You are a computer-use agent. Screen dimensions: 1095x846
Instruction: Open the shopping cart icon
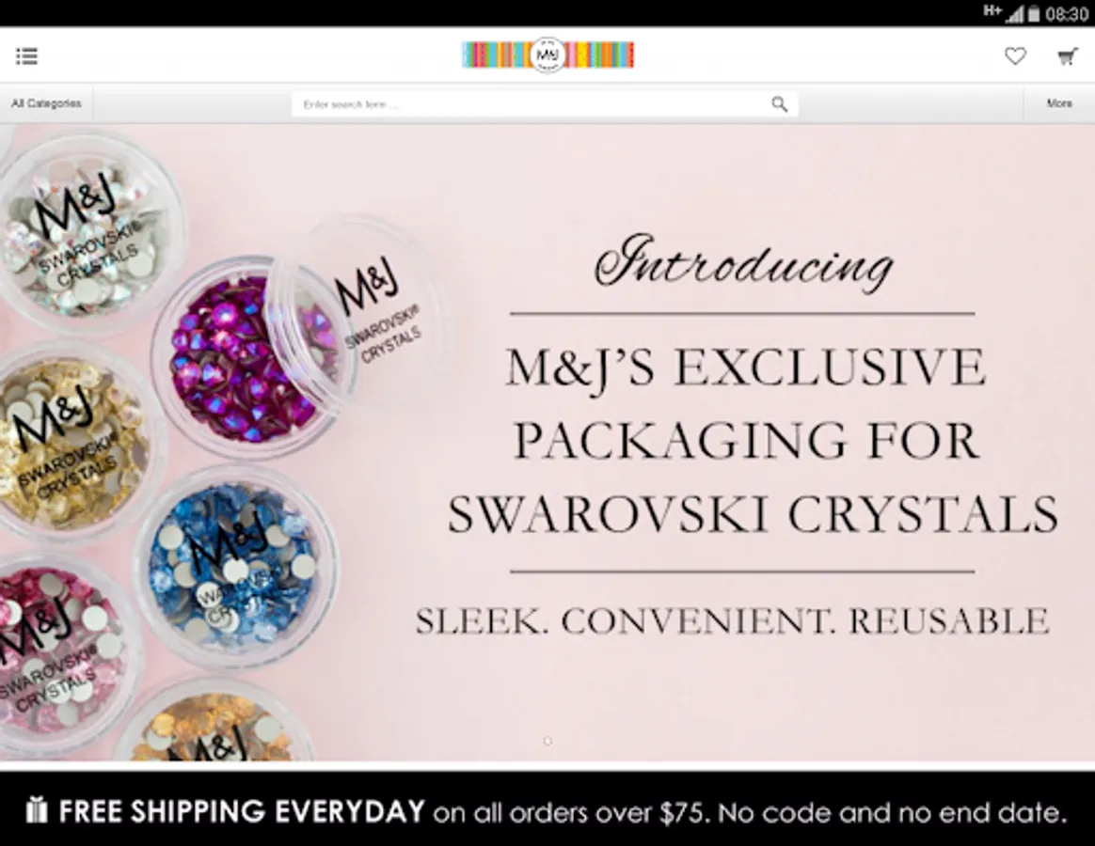[1067, 56]
